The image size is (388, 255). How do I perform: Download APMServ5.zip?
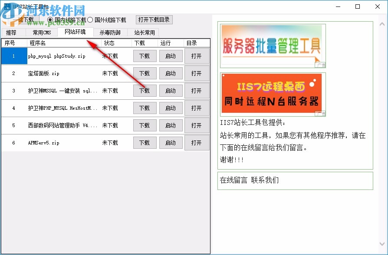145,142
